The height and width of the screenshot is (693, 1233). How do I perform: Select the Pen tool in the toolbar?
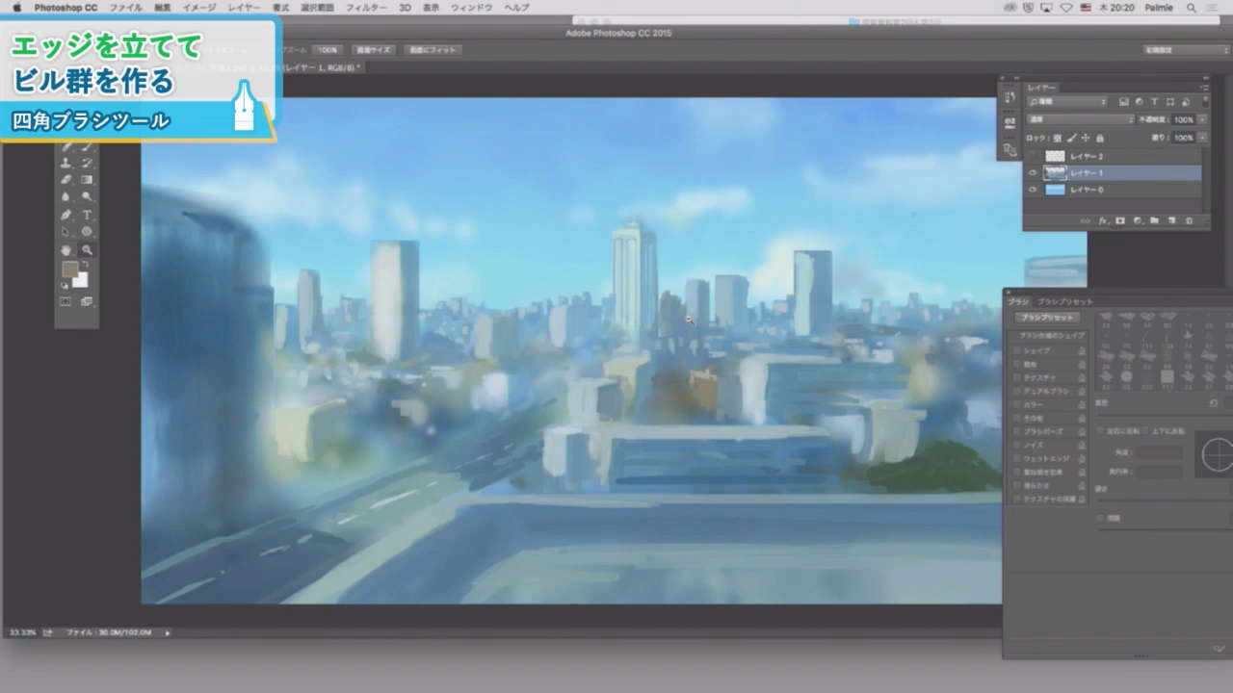pos(66,215)
